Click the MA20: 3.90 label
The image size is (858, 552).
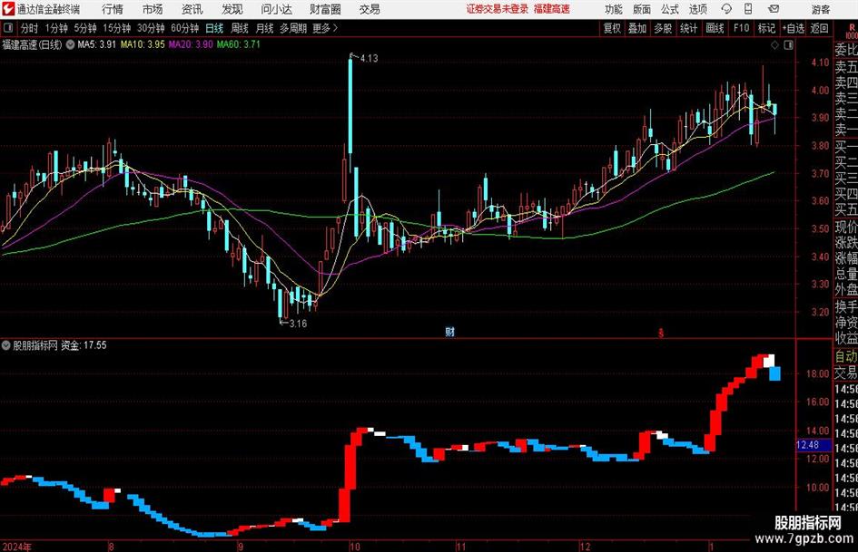(191, 44)
